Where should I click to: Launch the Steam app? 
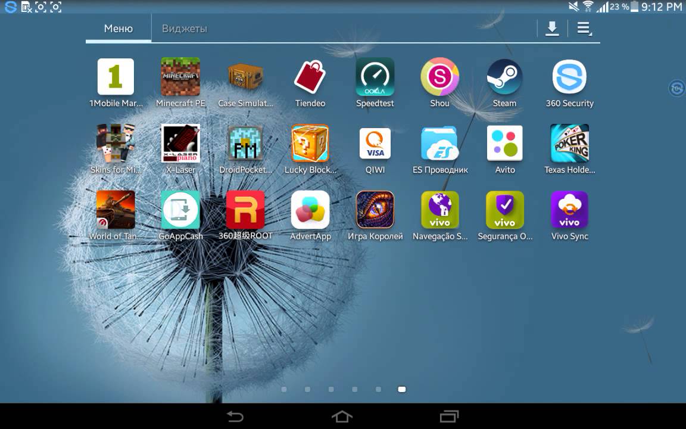pyautogui.click(x=504, y=77)
